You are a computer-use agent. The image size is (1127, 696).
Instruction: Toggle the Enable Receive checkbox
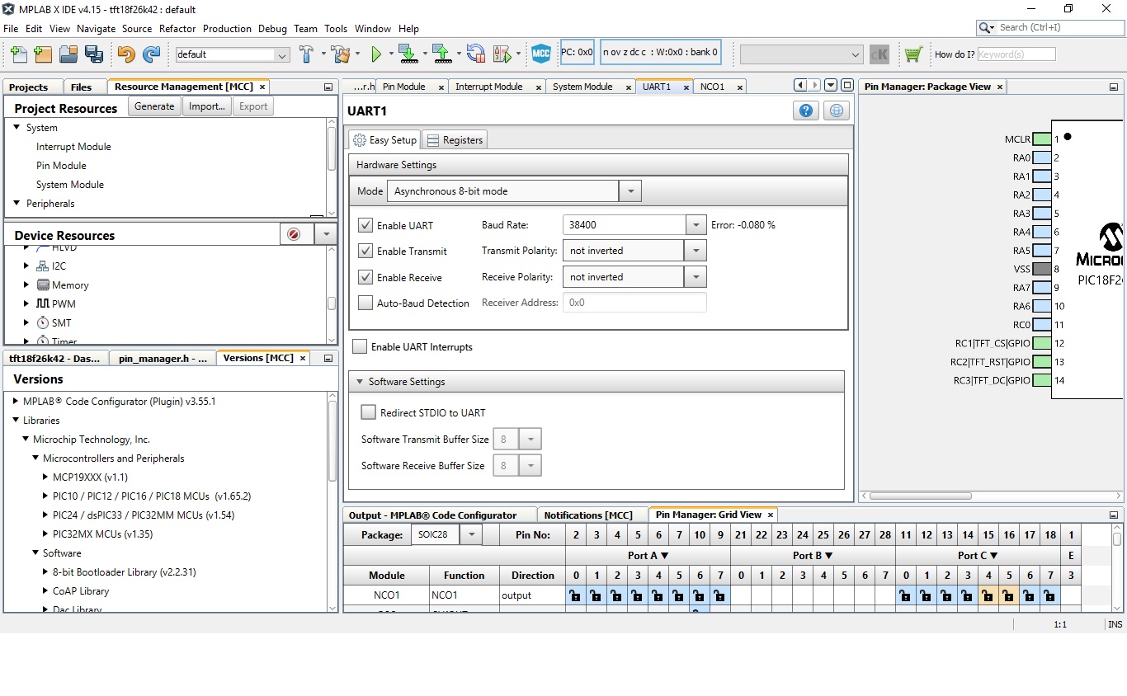coord(365,277)
